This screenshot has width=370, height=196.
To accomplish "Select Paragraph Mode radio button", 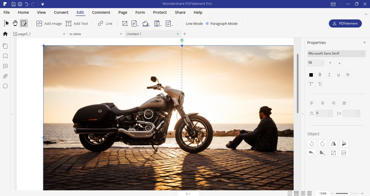I will (222, 23).
